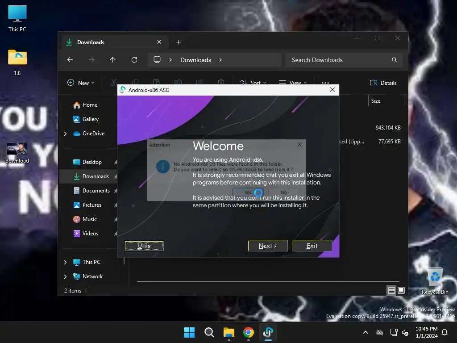Open File Explorer from the taskbar

click(x=229, y=332)
